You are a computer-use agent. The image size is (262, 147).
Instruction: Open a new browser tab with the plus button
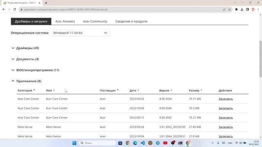[x=46, y=3]
